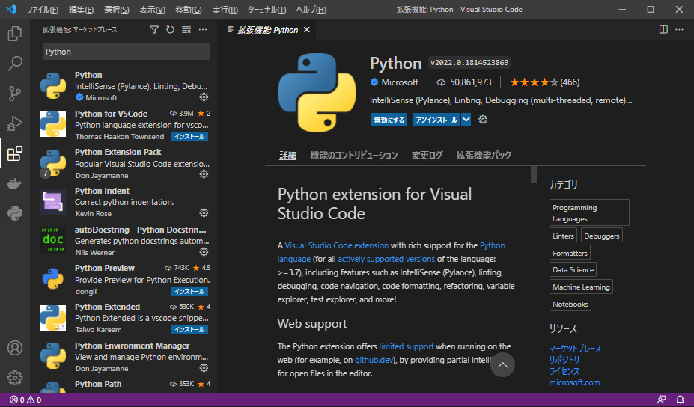Open the 編集(E) menu
This screenshot has width=694, height=407.
point(81,10)
